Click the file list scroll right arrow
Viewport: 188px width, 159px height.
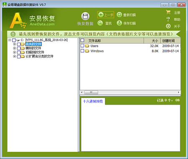pos(179,92)
